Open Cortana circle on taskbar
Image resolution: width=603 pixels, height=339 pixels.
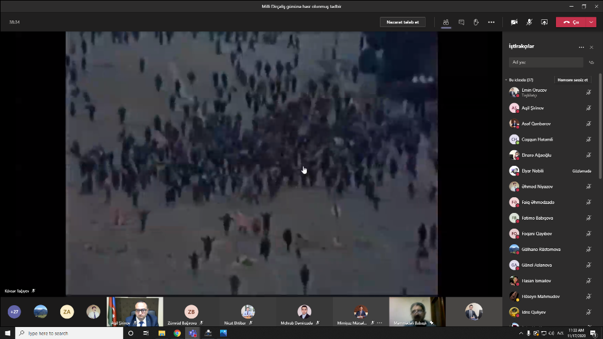click(131, 333)
